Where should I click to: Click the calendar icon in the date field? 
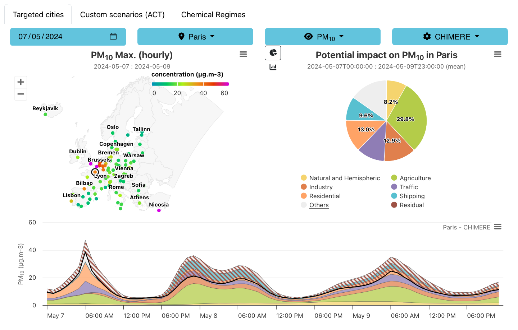[x=114, y=36]
